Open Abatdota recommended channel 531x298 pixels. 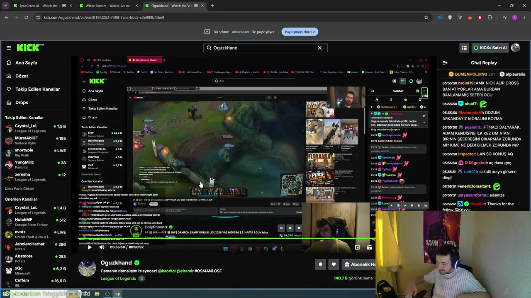coord(35,259)
